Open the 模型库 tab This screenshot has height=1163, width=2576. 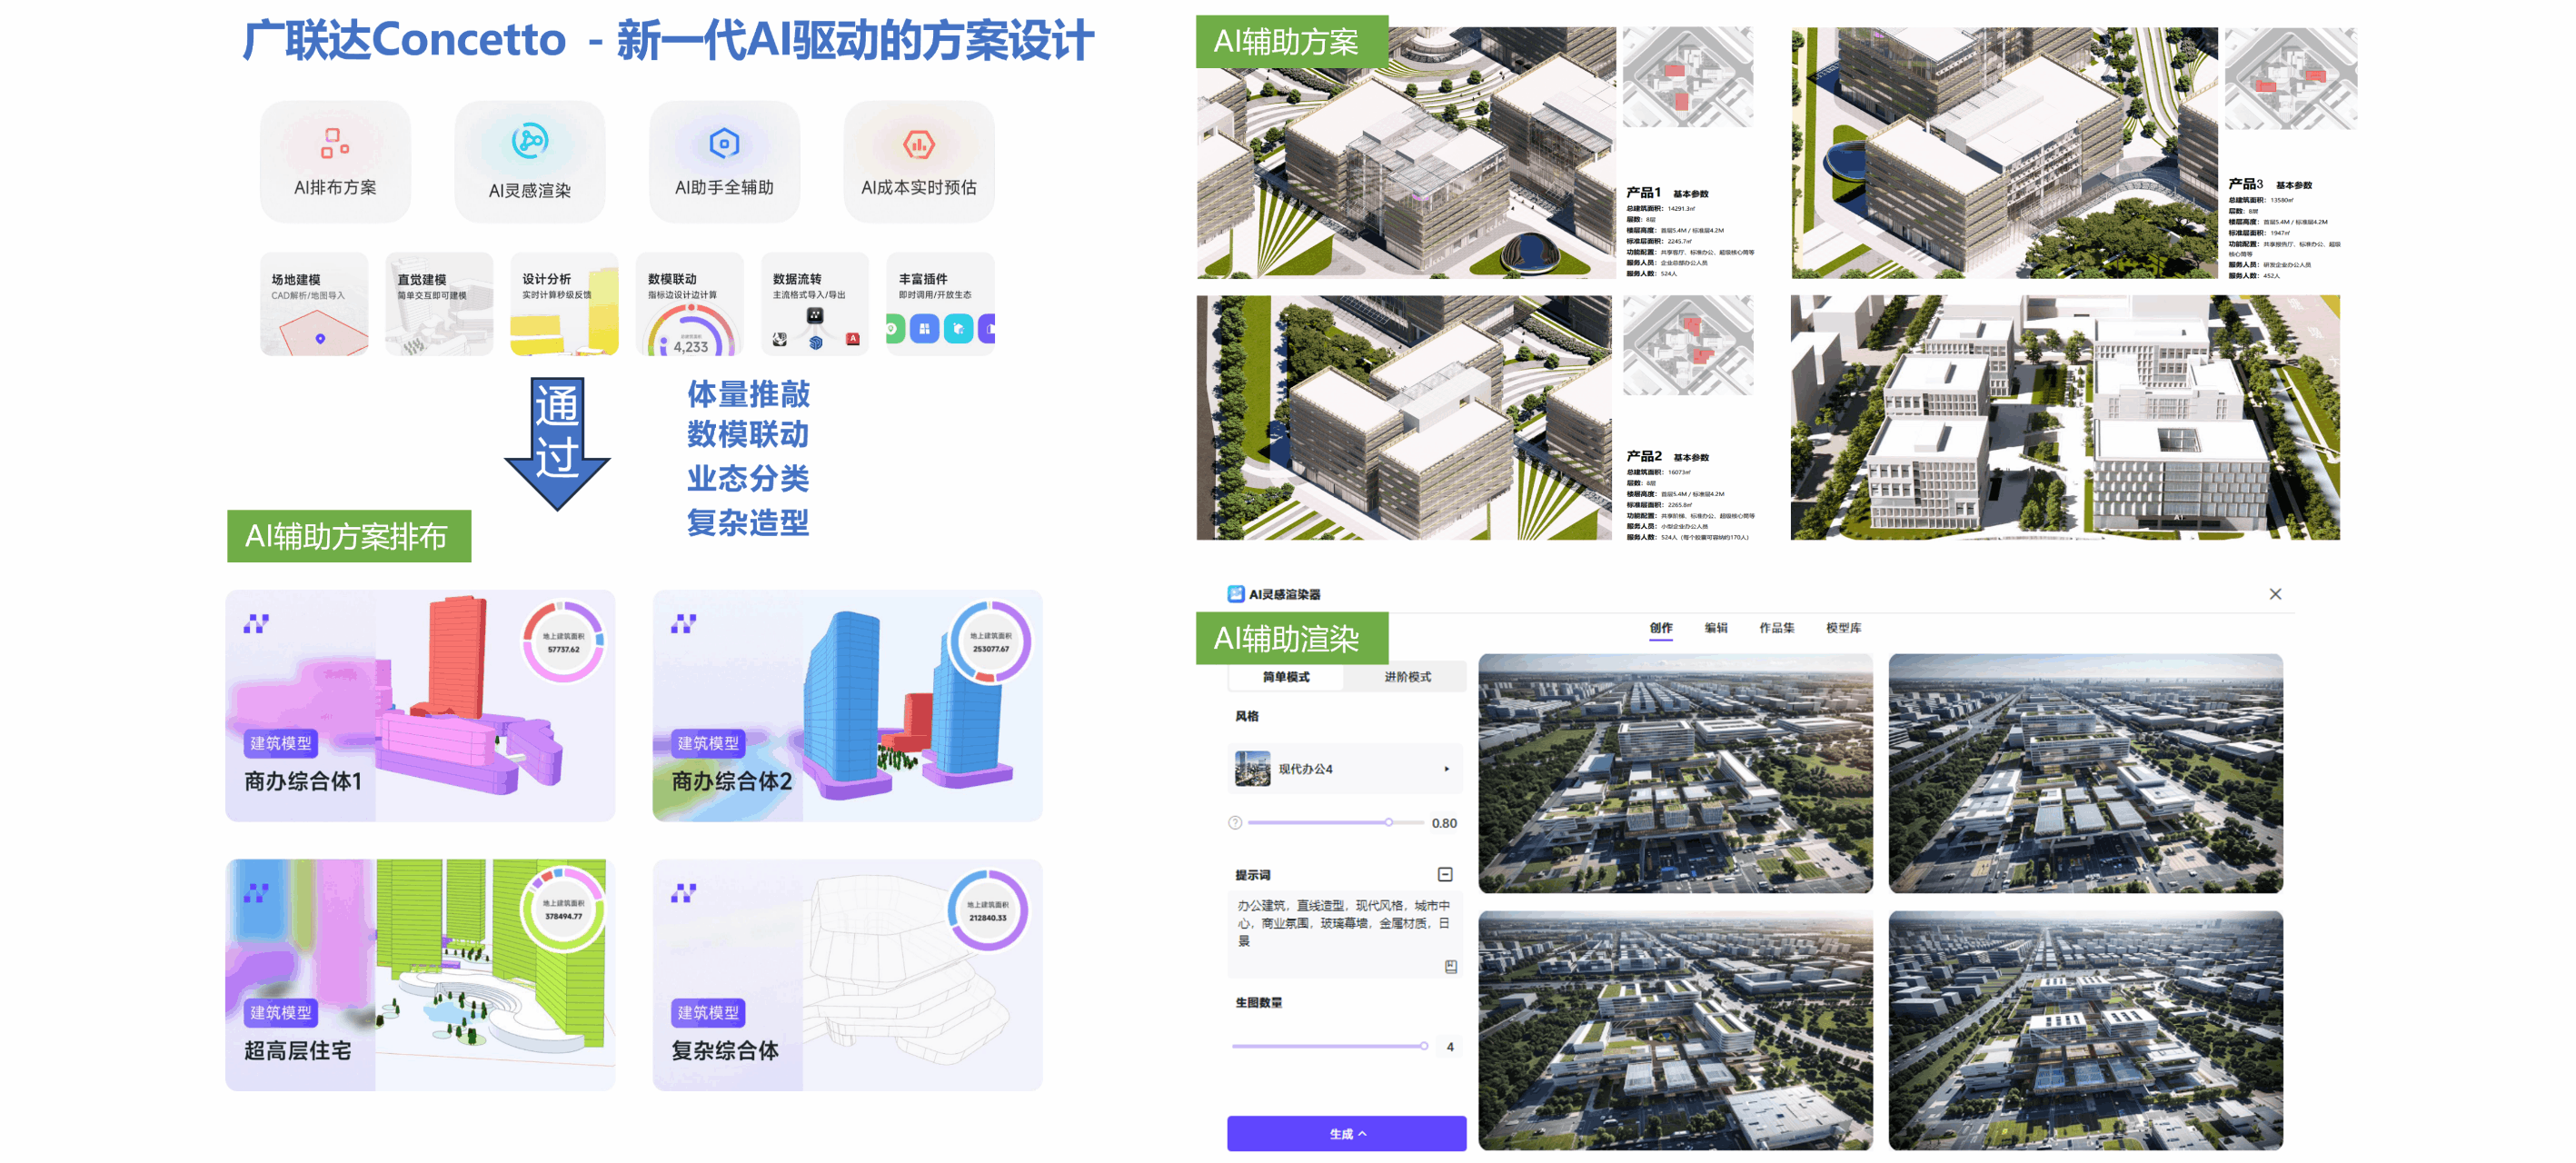(x=1843, y=628)
